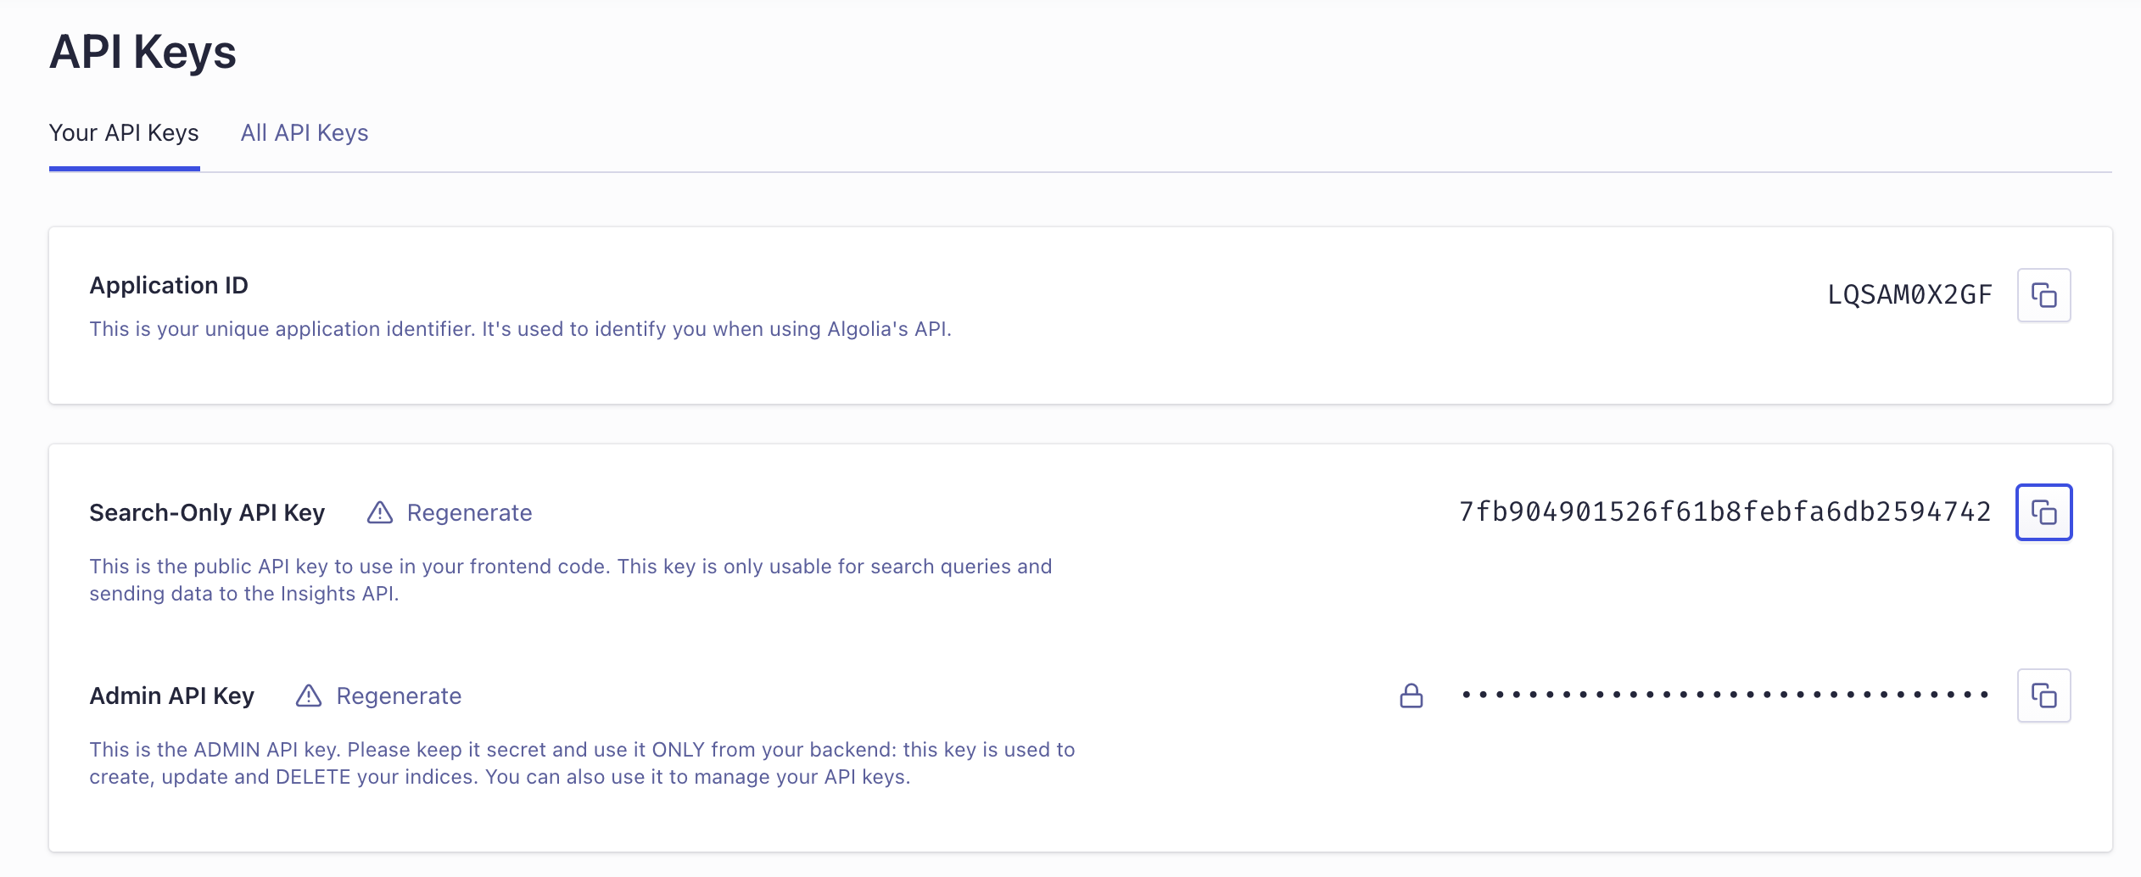The height and width of the screenshot is (877, 2141).
Task: Click the Application ID label
Action: 169,286
